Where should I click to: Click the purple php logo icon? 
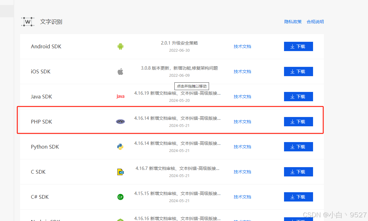[120, 121]
